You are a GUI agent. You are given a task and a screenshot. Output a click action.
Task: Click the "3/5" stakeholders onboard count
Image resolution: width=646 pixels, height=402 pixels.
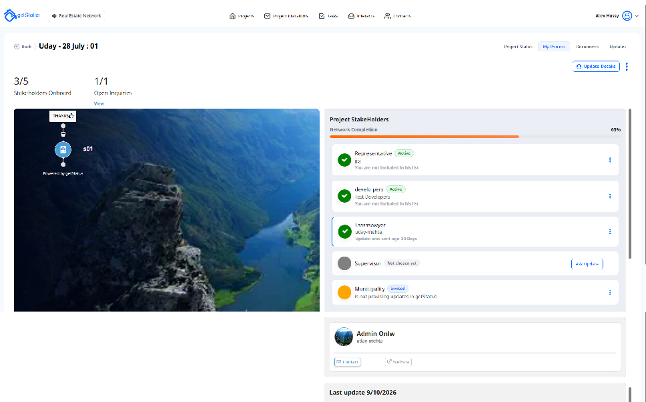21,81
